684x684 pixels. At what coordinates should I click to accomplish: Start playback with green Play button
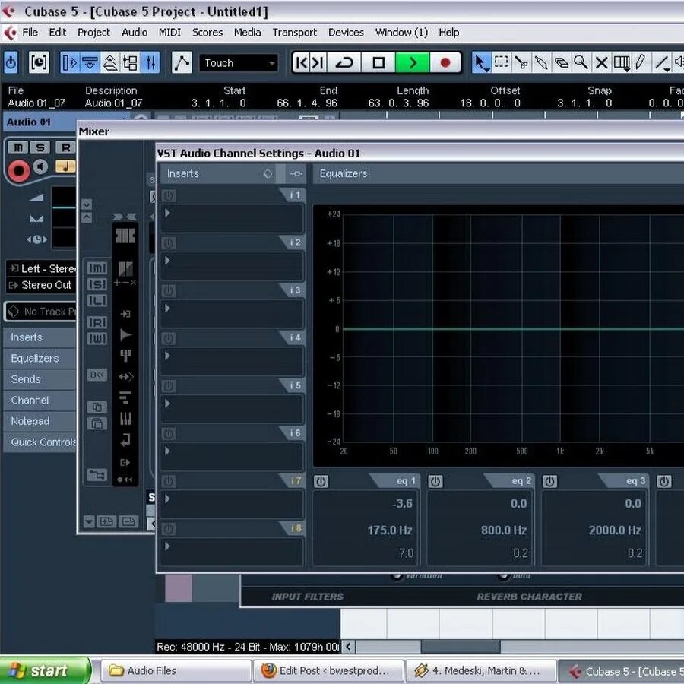(412, 63)
